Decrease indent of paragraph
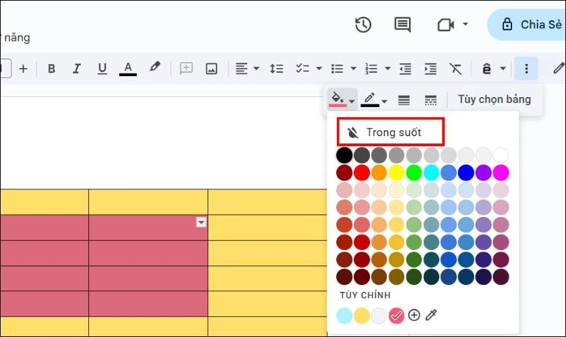This screenshot has width=566, height=337. pos(405,68)
